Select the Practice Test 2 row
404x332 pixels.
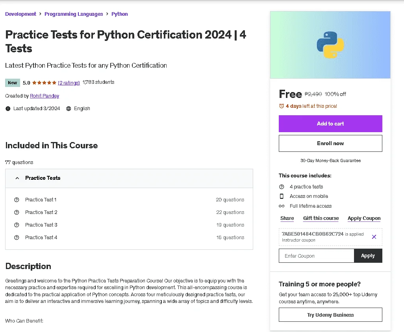click(x=129, y=212)
